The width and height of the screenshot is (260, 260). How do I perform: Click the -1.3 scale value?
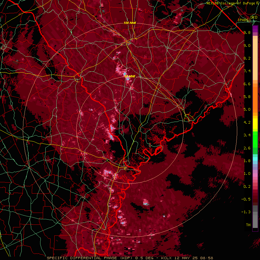246,212
